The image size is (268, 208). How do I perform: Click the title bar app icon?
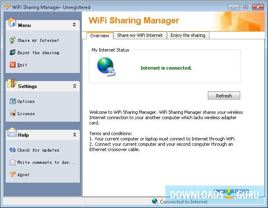(7, 7)
